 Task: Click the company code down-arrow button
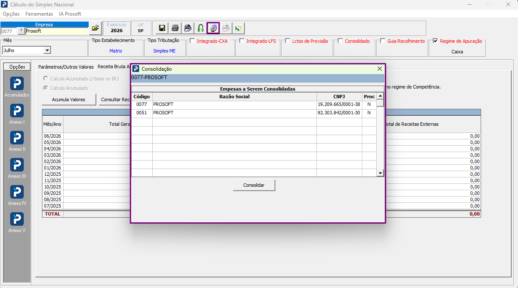(21, 31)
